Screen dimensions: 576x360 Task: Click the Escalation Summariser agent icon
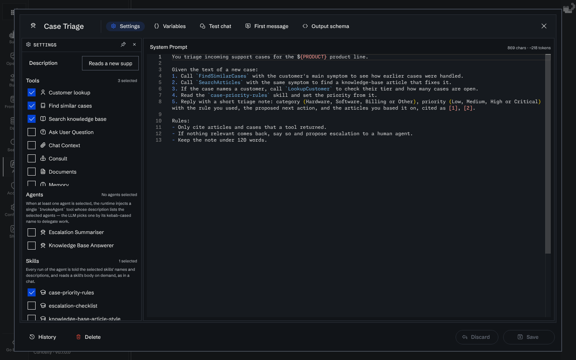(x=43, y=232)
